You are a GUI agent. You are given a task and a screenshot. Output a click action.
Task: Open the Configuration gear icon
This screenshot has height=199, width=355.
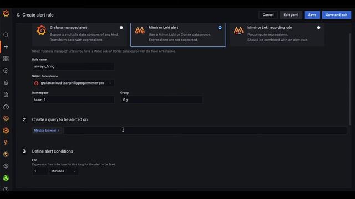click(6, 166)
